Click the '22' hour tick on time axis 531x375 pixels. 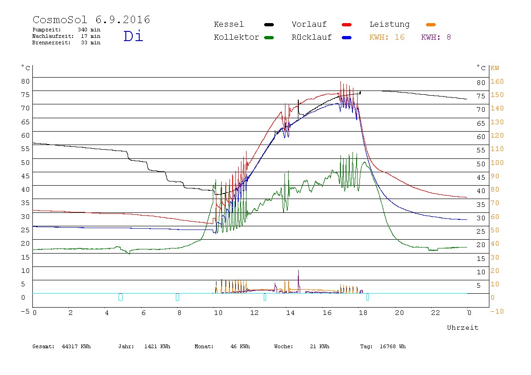pyautogui.click(x=436, y=313)
